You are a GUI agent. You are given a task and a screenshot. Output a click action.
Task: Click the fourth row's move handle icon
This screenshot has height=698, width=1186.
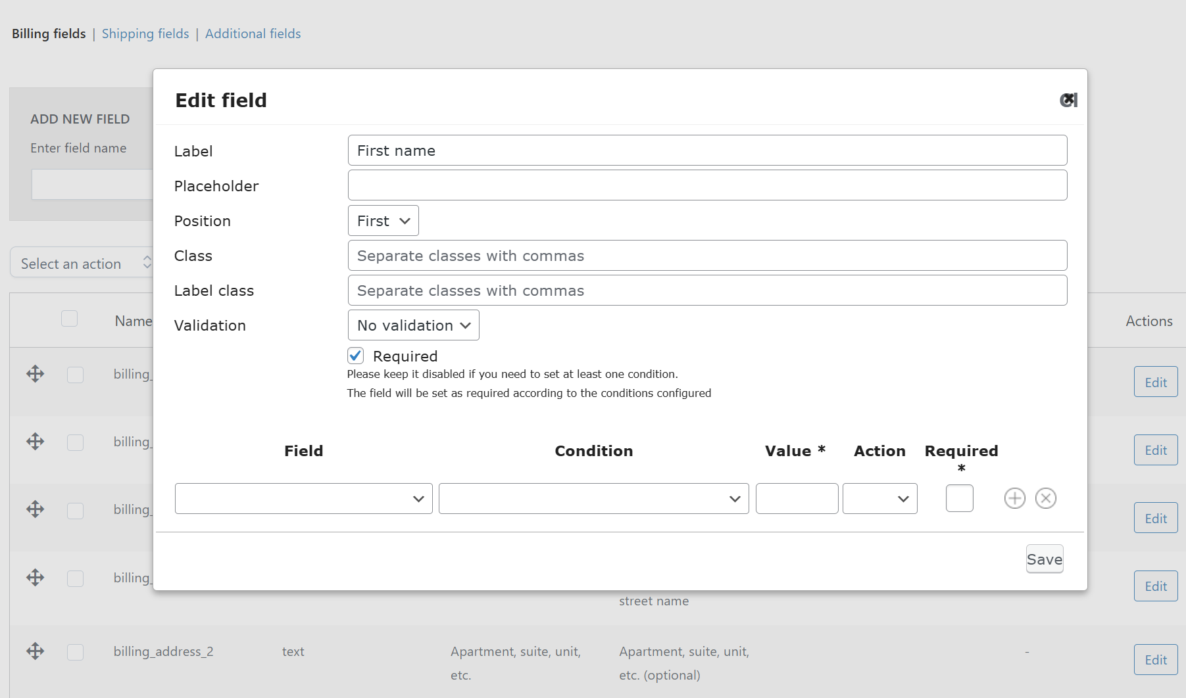pos(36,578)
